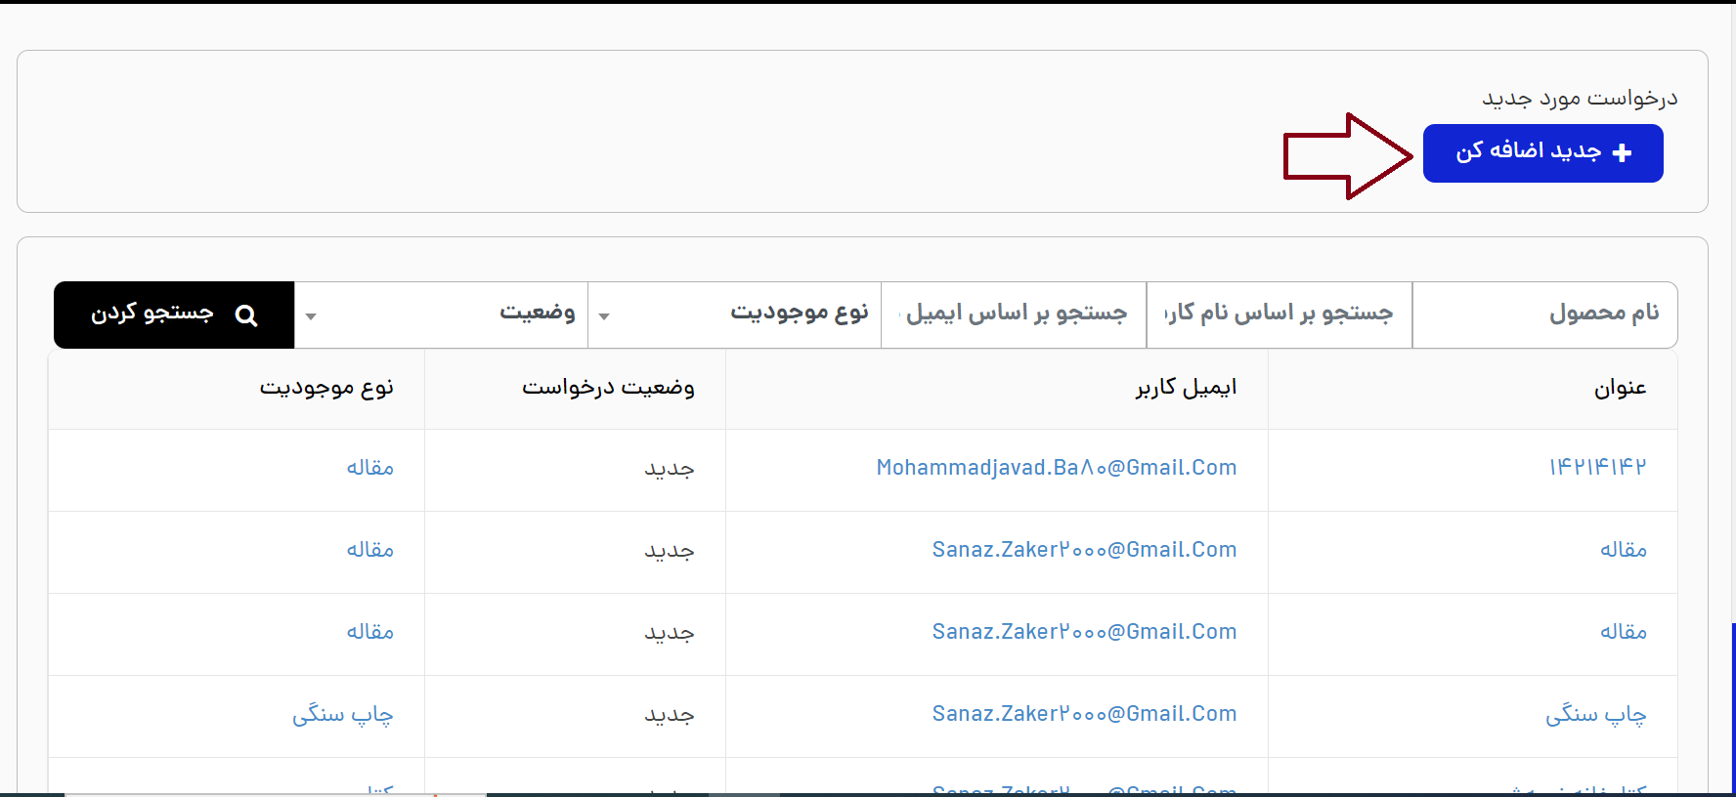Click the وضعیت dropdown arrow
Screen dimensions: 1736x797
click(311, 316)
